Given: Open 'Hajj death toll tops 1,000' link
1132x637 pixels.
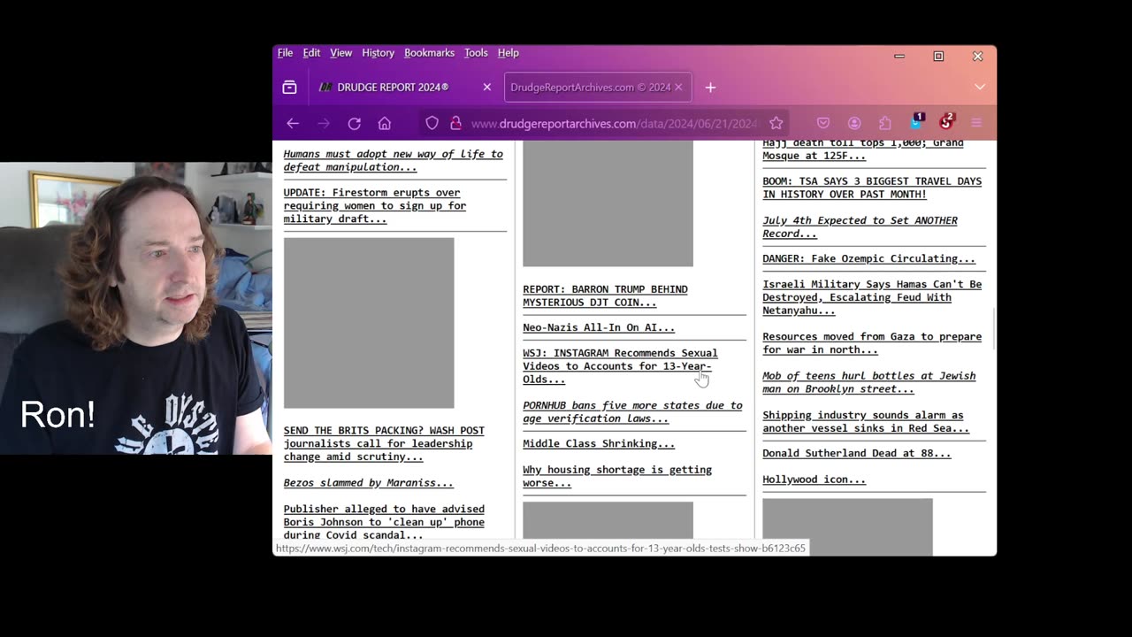Looking at the screenshot, I should coord(862,149).
